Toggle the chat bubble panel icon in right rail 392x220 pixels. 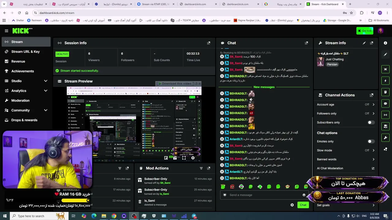[386, 104]
